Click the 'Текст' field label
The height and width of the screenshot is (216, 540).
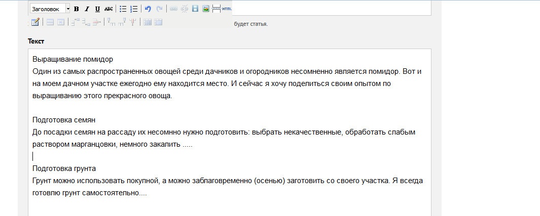(36, 41)
